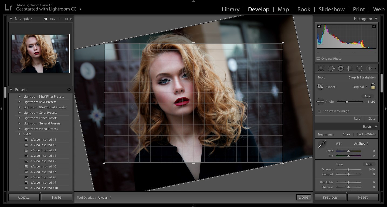387x207 pixels.
Task: Enable Constrain to Image checkbox
Action: pyautogui.click(x=319, y=111)
